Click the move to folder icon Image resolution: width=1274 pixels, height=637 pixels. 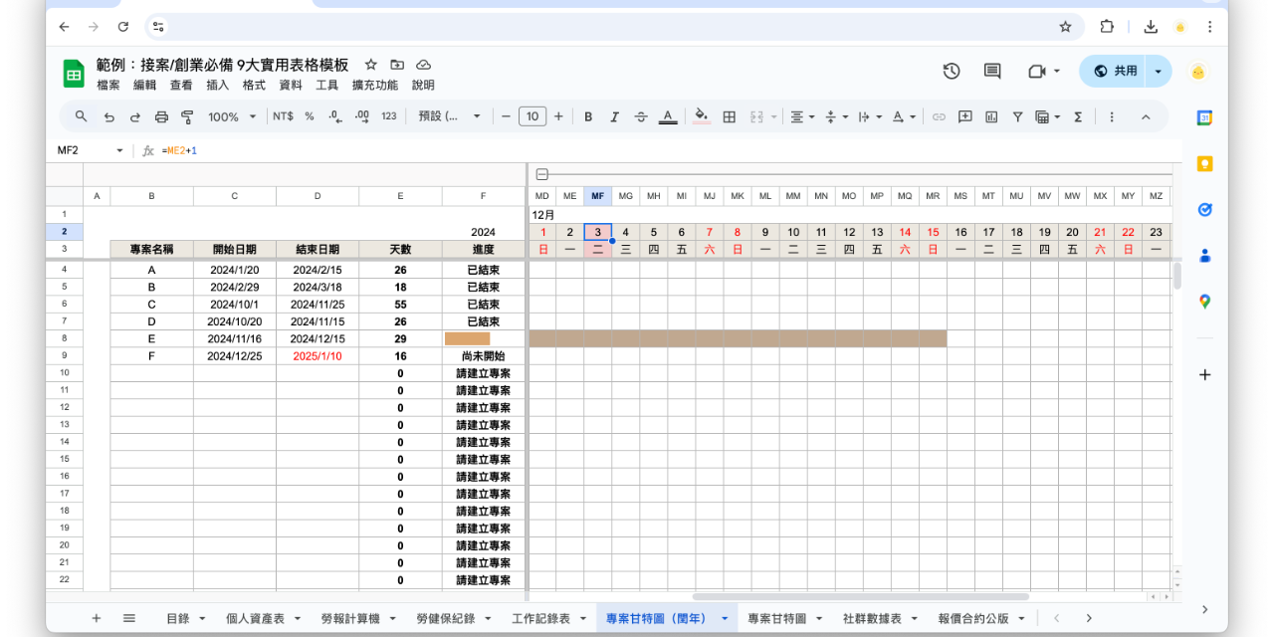397,65
